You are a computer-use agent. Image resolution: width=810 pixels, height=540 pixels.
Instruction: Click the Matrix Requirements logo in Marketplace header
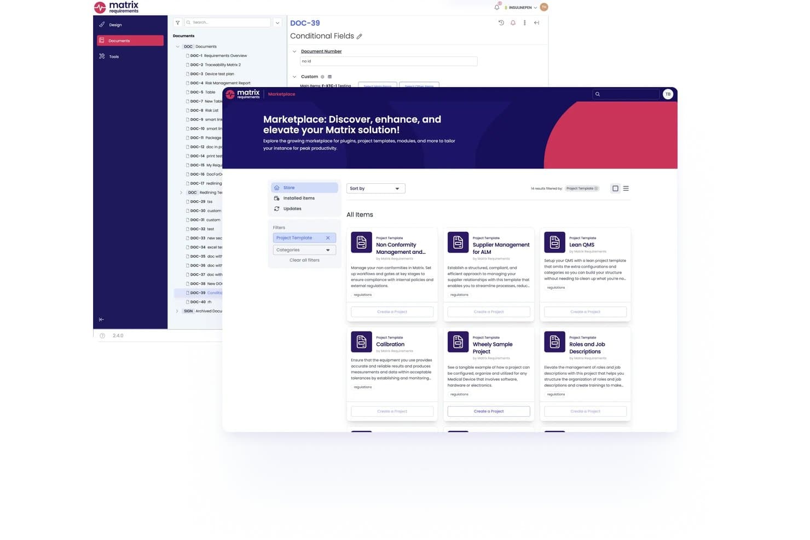click(x=243, y=94)
